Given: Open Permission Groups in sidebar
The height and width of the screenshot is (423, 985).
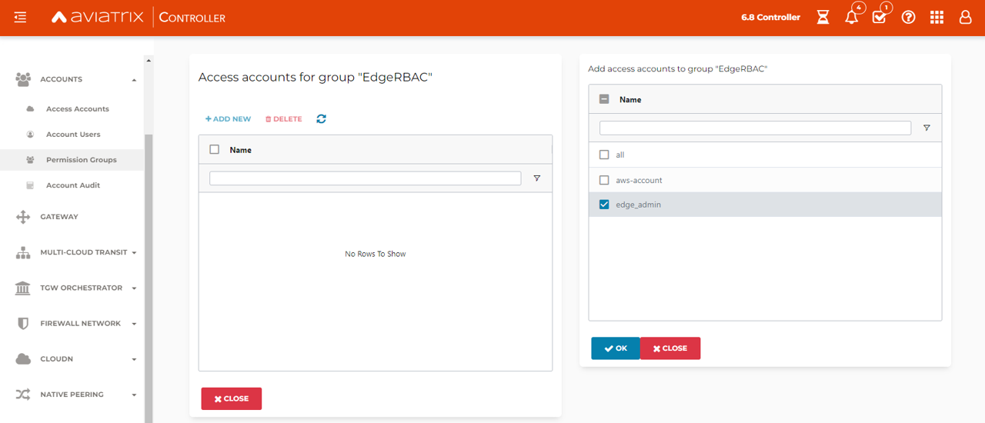Looking at the screenshot, I should click(x=82, y=160).
